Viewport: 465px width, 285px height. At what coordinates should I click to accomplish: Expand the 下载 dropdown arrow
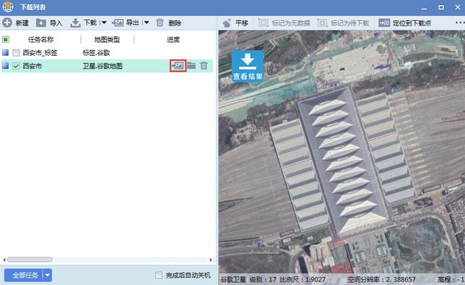(104, 22)
